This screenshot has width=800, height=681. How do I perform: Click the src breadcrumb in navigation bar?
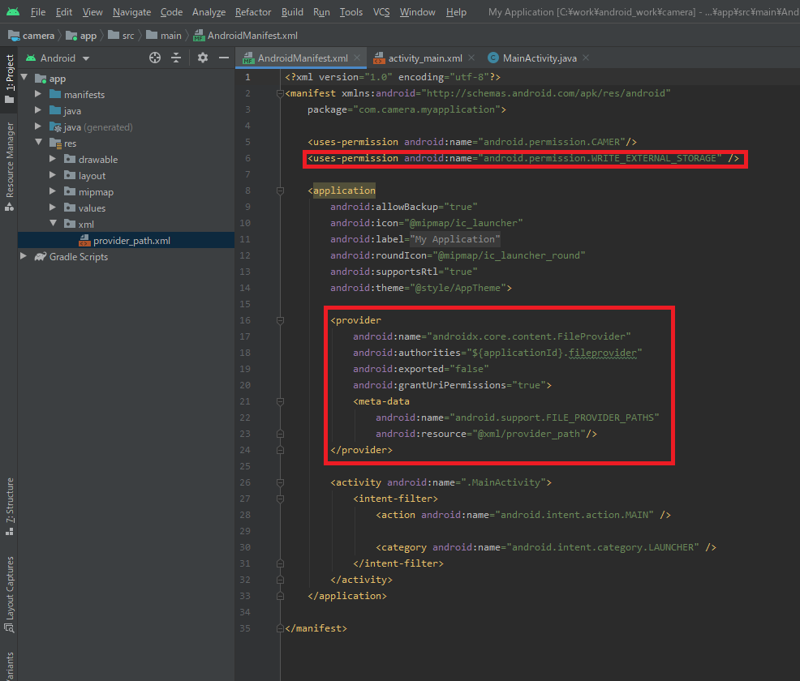[x=128, y=36]
